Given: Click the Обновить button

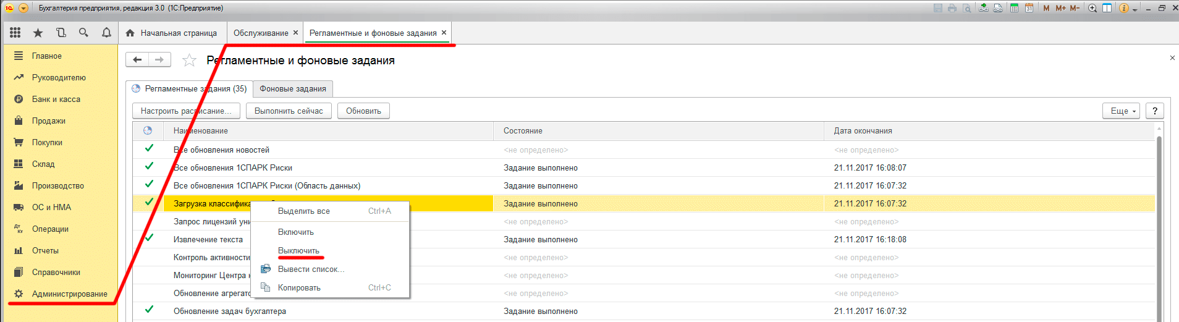Looking at the screenshot, I should point(363,111).
